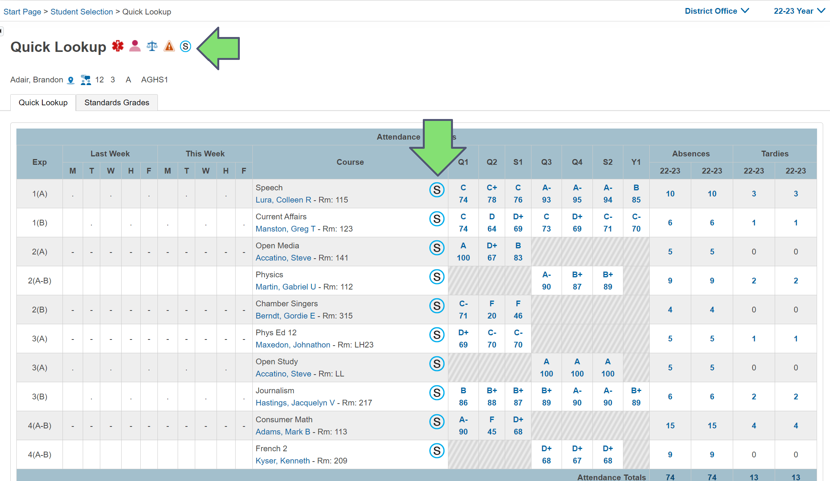Screen dimensions: 830x481
Task: Click the blue scales legal alert icon
Action: pos(152,46)
